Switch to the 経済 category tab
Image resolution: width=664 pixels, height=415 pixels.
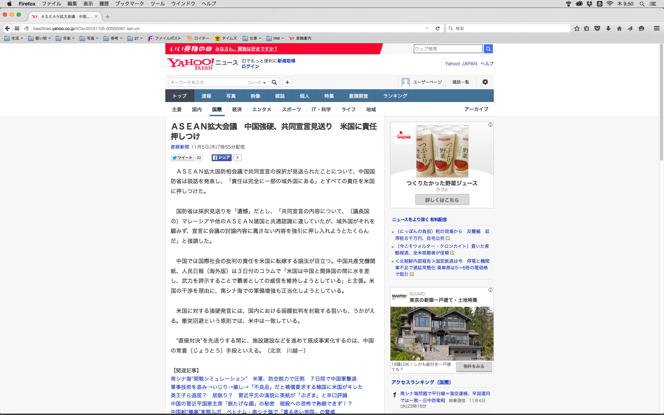[x=237, y=109]
